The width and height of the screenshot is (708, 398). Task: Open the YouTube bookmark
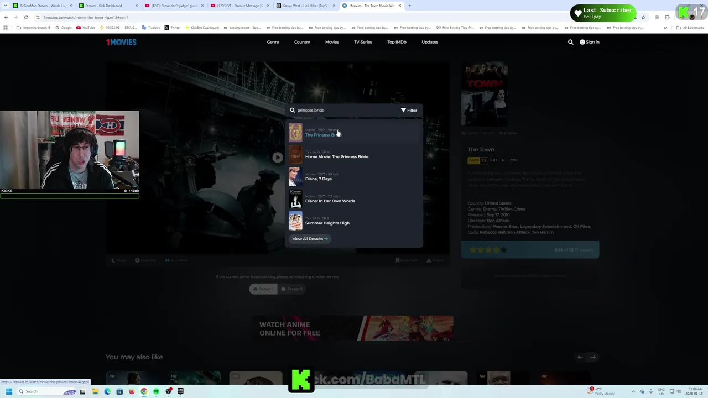(x=86, y=28)
